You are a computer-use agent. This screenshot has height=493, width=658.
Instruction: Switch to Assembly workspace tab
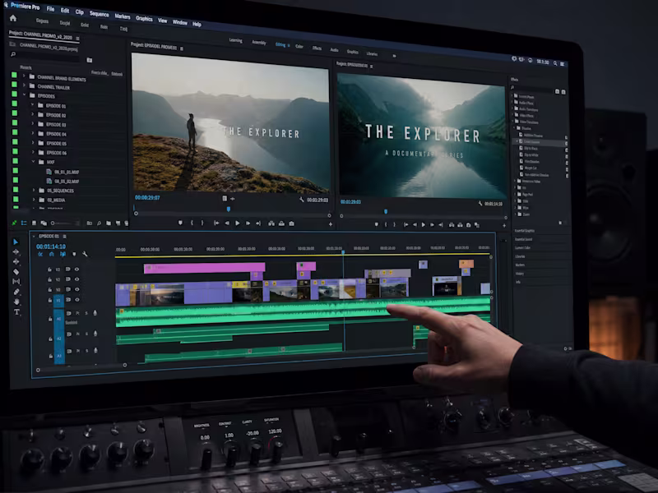(259, 43)
